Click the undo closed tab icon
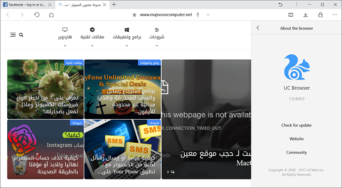342x188 pixels. tap(280, 4)
